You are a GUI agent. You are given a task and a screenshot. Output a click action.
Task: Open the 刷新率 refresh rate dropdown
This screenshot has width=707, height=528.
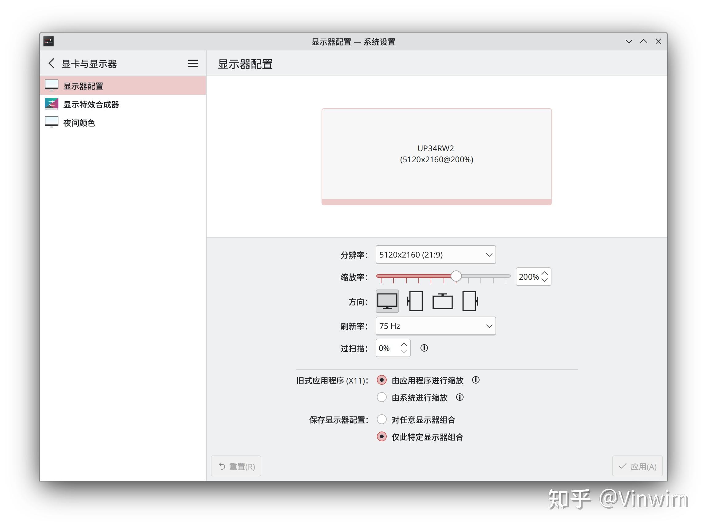tap(435, 326)
